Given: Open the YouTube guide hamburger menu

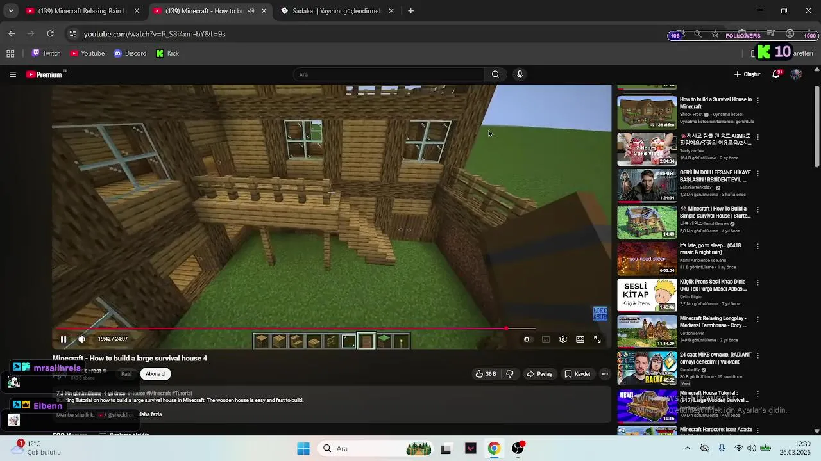Looking at the screenshot, I should click(x=12, y=74).
